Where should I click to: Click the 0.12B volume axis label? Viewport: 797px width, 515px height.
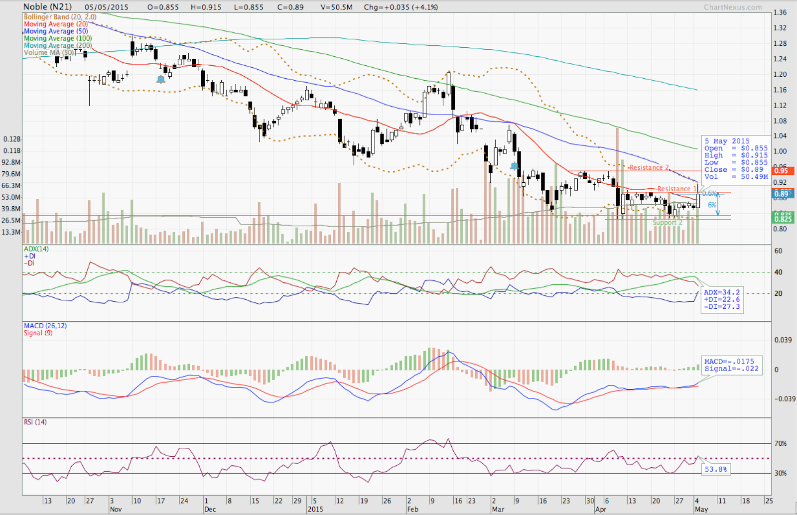tap(12, 139)
